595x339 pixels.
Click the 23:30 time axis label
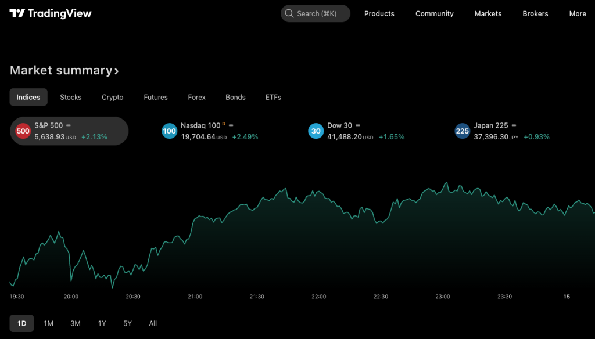[505, 297]
